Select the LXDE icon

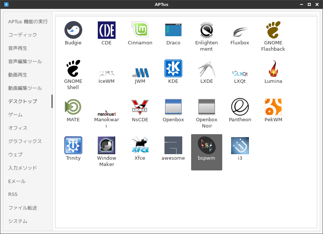point(207,69)
